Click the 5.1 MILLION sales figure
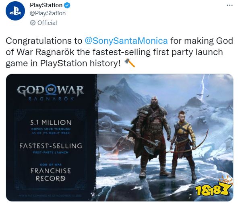238x203 pixels. pos(51,123)
